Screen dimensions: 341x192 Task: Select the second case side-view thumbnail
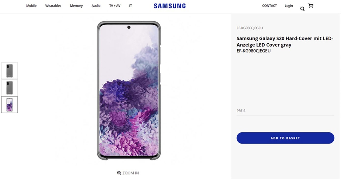click(9, 88)
